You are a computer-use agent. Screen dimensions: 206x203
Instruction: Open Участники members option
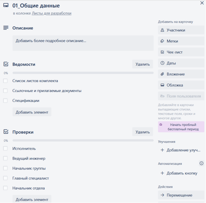pos(181,30)
